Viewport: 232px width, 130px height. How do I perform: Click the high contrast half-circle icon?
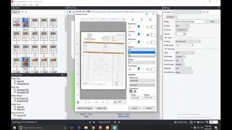(148, 35)
